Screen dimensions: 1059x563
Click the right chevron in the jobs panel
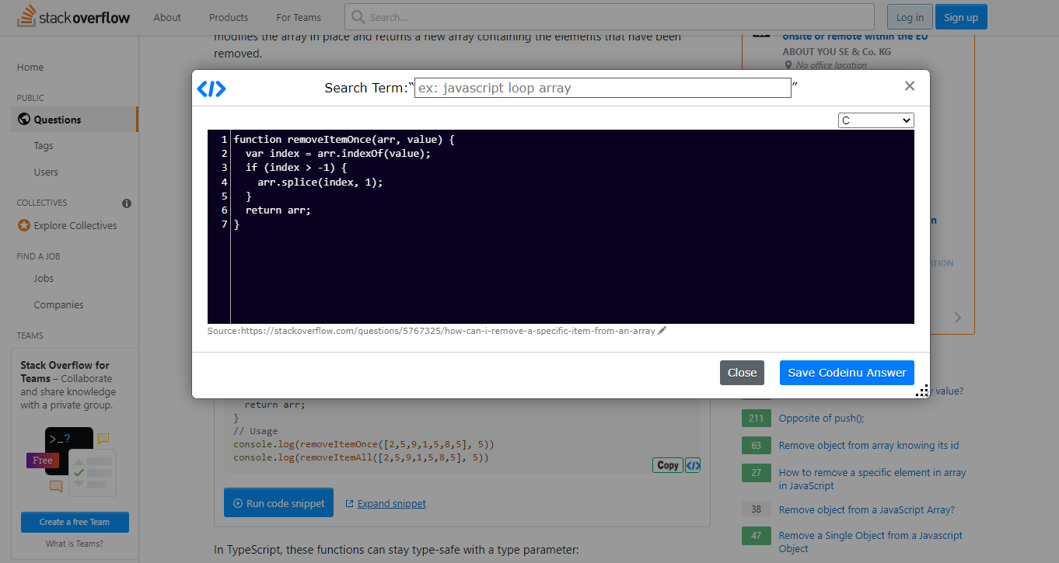pos(958,317)
